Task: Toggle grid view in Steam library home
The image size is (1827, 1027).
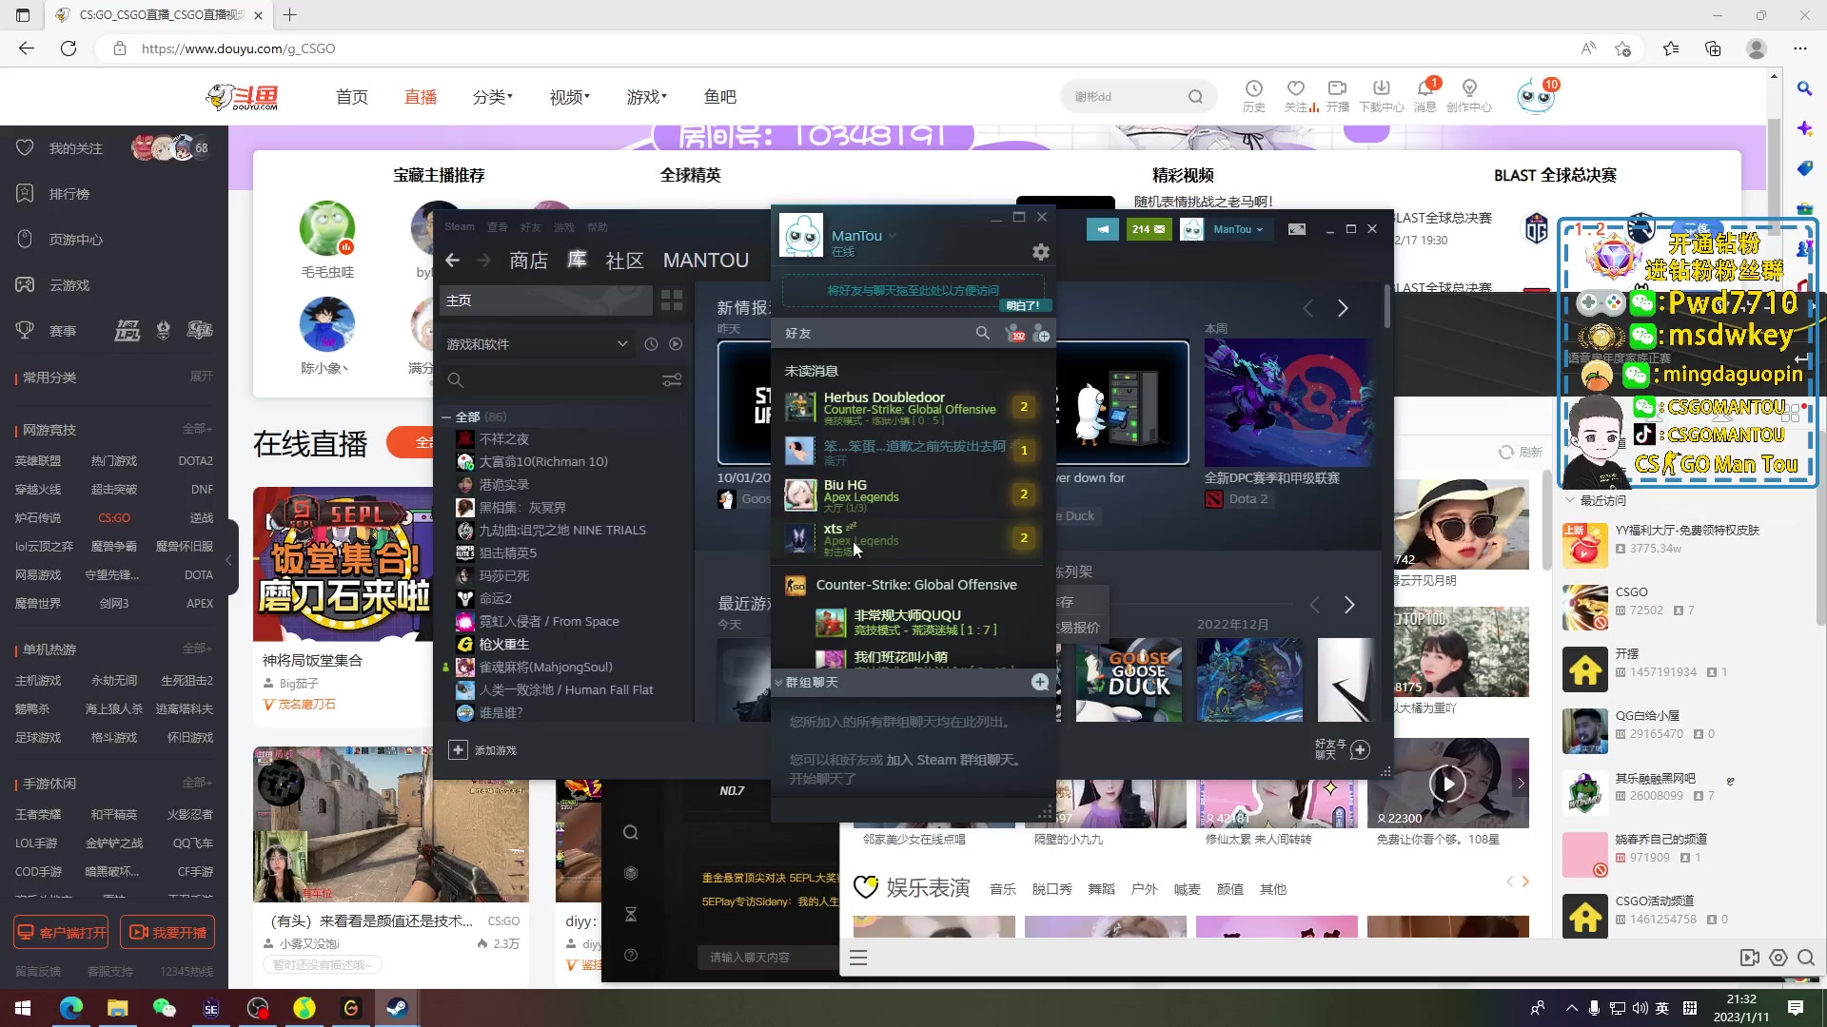Action: [672, 300]
